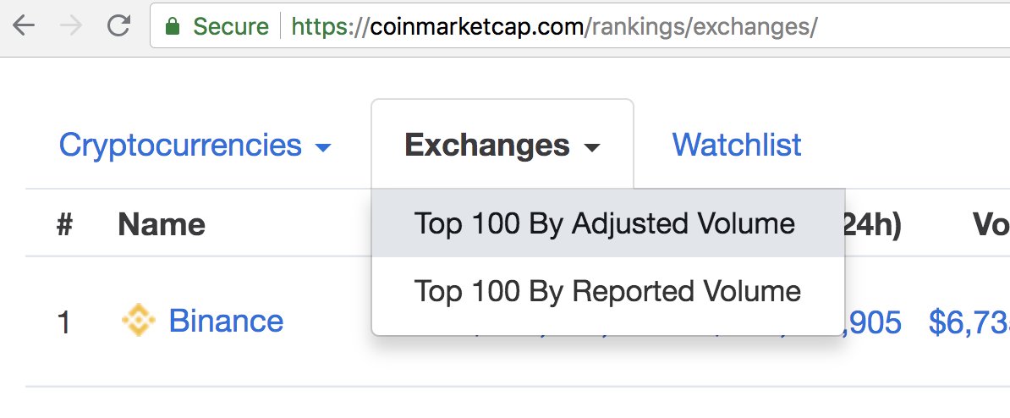Collapse the Exchanges dropdown caret

tap(591, 147)
